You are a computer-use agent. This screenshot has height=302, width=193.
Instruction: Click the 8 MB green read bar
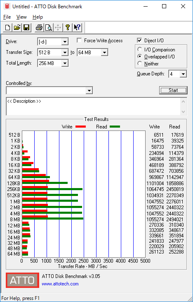(53, 219)
